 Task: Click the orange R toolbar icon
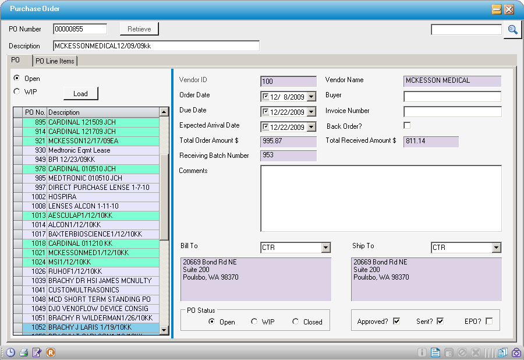click(51, 352)
